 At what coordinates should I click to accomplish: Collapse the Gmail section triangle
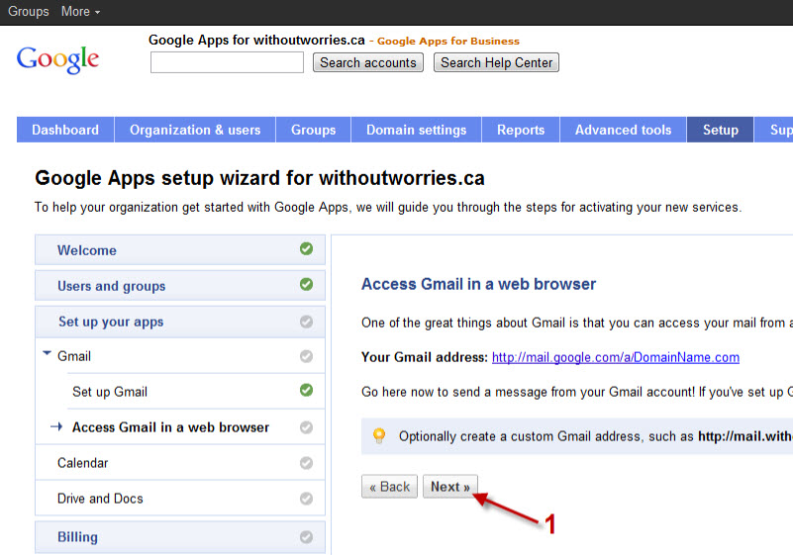(x=48, y=353)
